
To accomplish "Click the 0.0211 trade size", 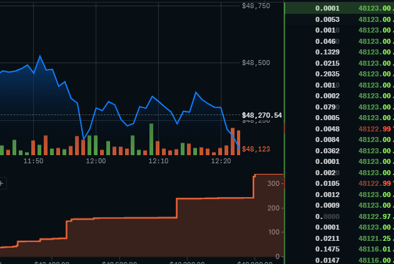I will click(x=328, y=238).
